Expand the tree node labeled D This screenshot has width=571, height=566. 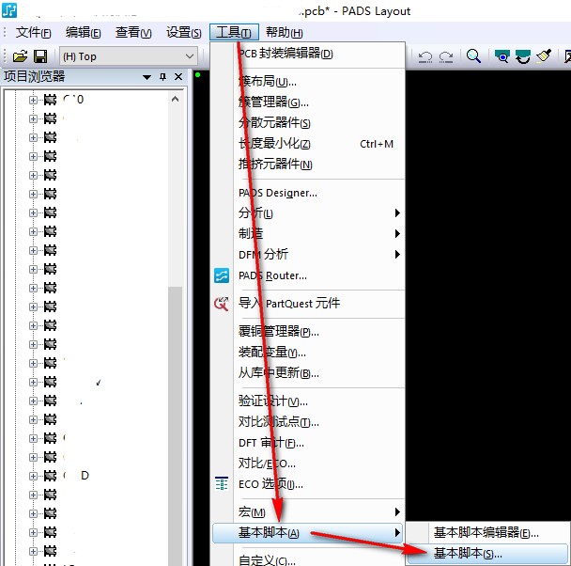[x=33, y=476]
